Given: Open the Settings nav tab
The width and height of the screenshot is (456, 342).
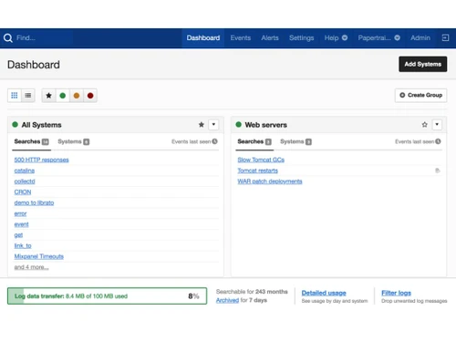Looking at the screenshot, I should (x=301, y=38).
